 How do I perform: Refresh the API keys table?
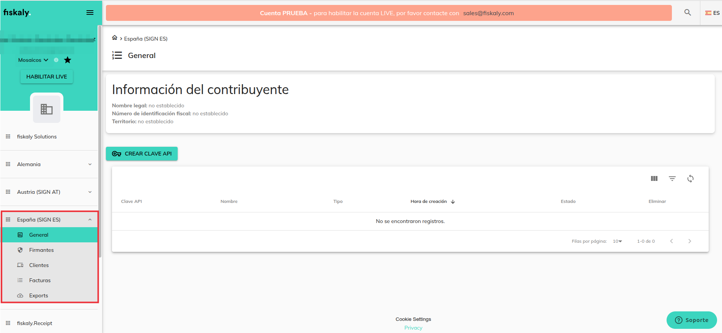[x=690, y=179]
